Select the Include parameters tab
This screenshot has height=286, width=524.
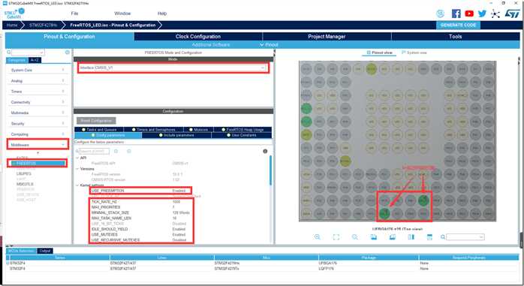[x=176, y=135]
